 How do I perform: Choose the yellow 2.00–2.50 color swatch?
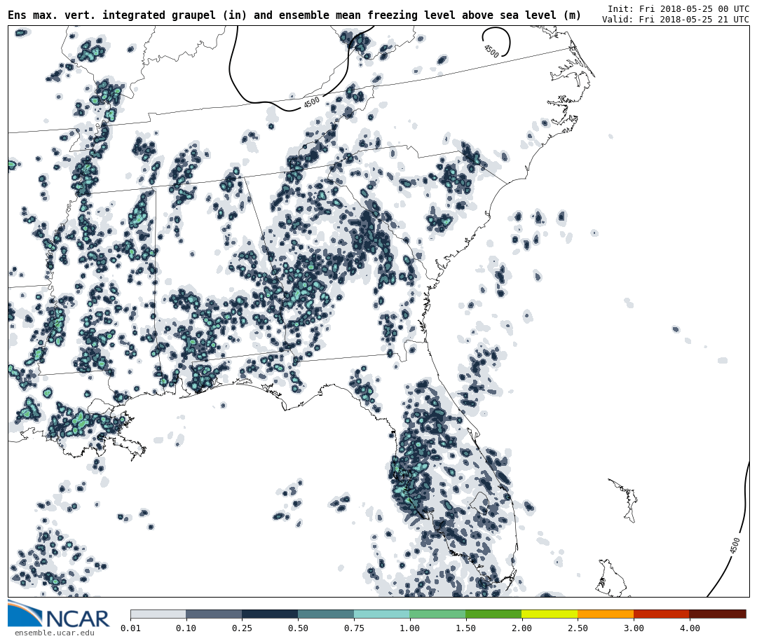[550, 614]
